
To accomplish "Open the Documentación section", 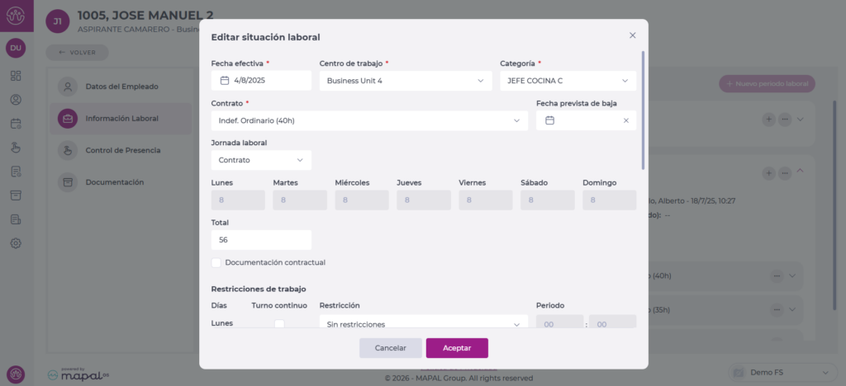I will click(114, 182).
